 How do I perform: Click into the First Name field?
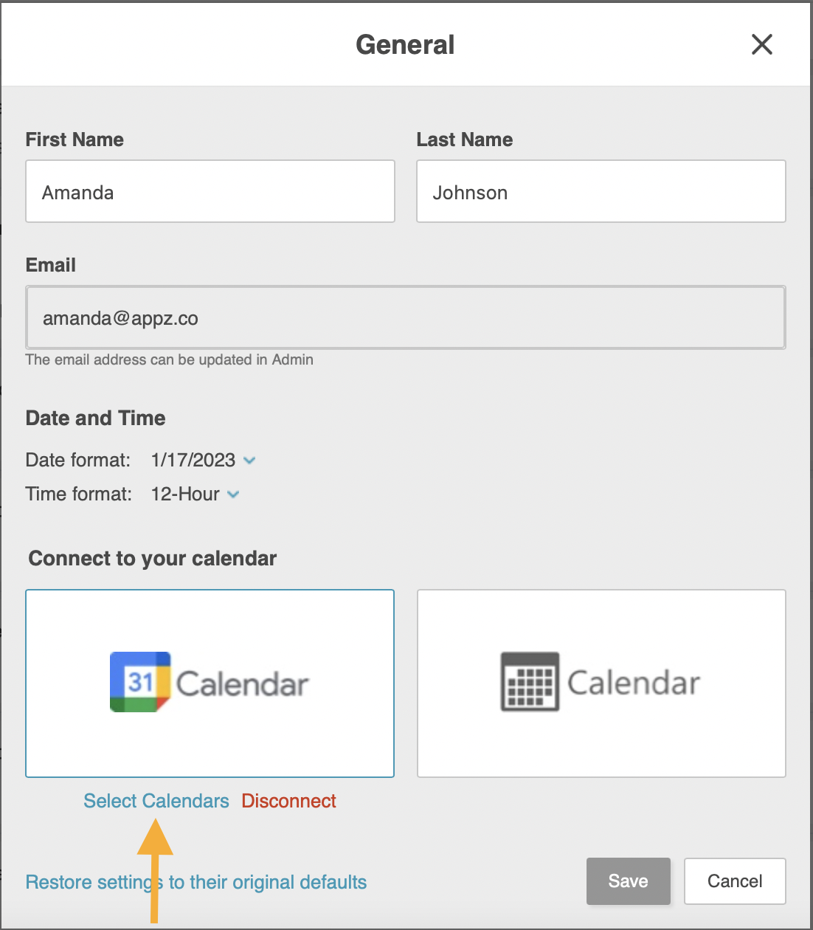210,192
